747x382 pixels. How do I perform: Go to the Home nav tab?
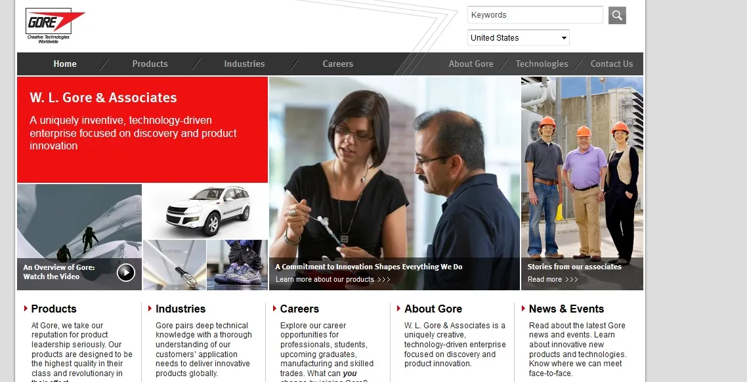[65, 64]
